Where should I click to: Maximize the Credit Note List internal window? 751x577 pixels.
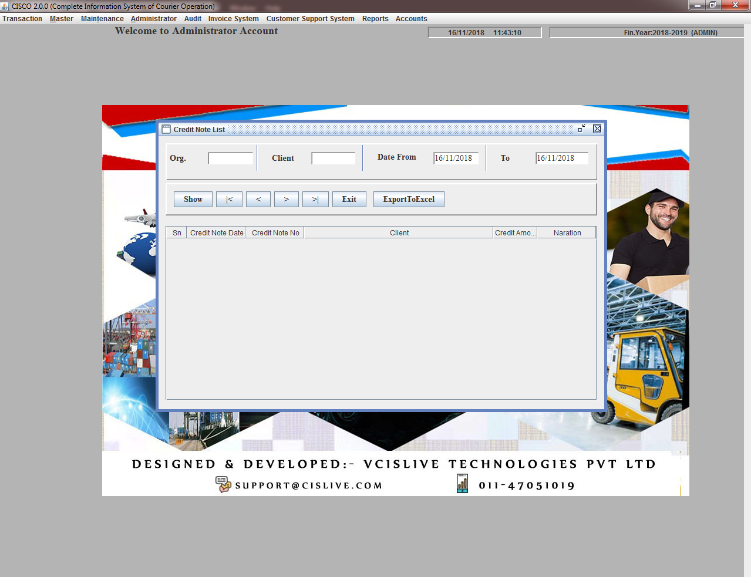click(x=581, y=129)
